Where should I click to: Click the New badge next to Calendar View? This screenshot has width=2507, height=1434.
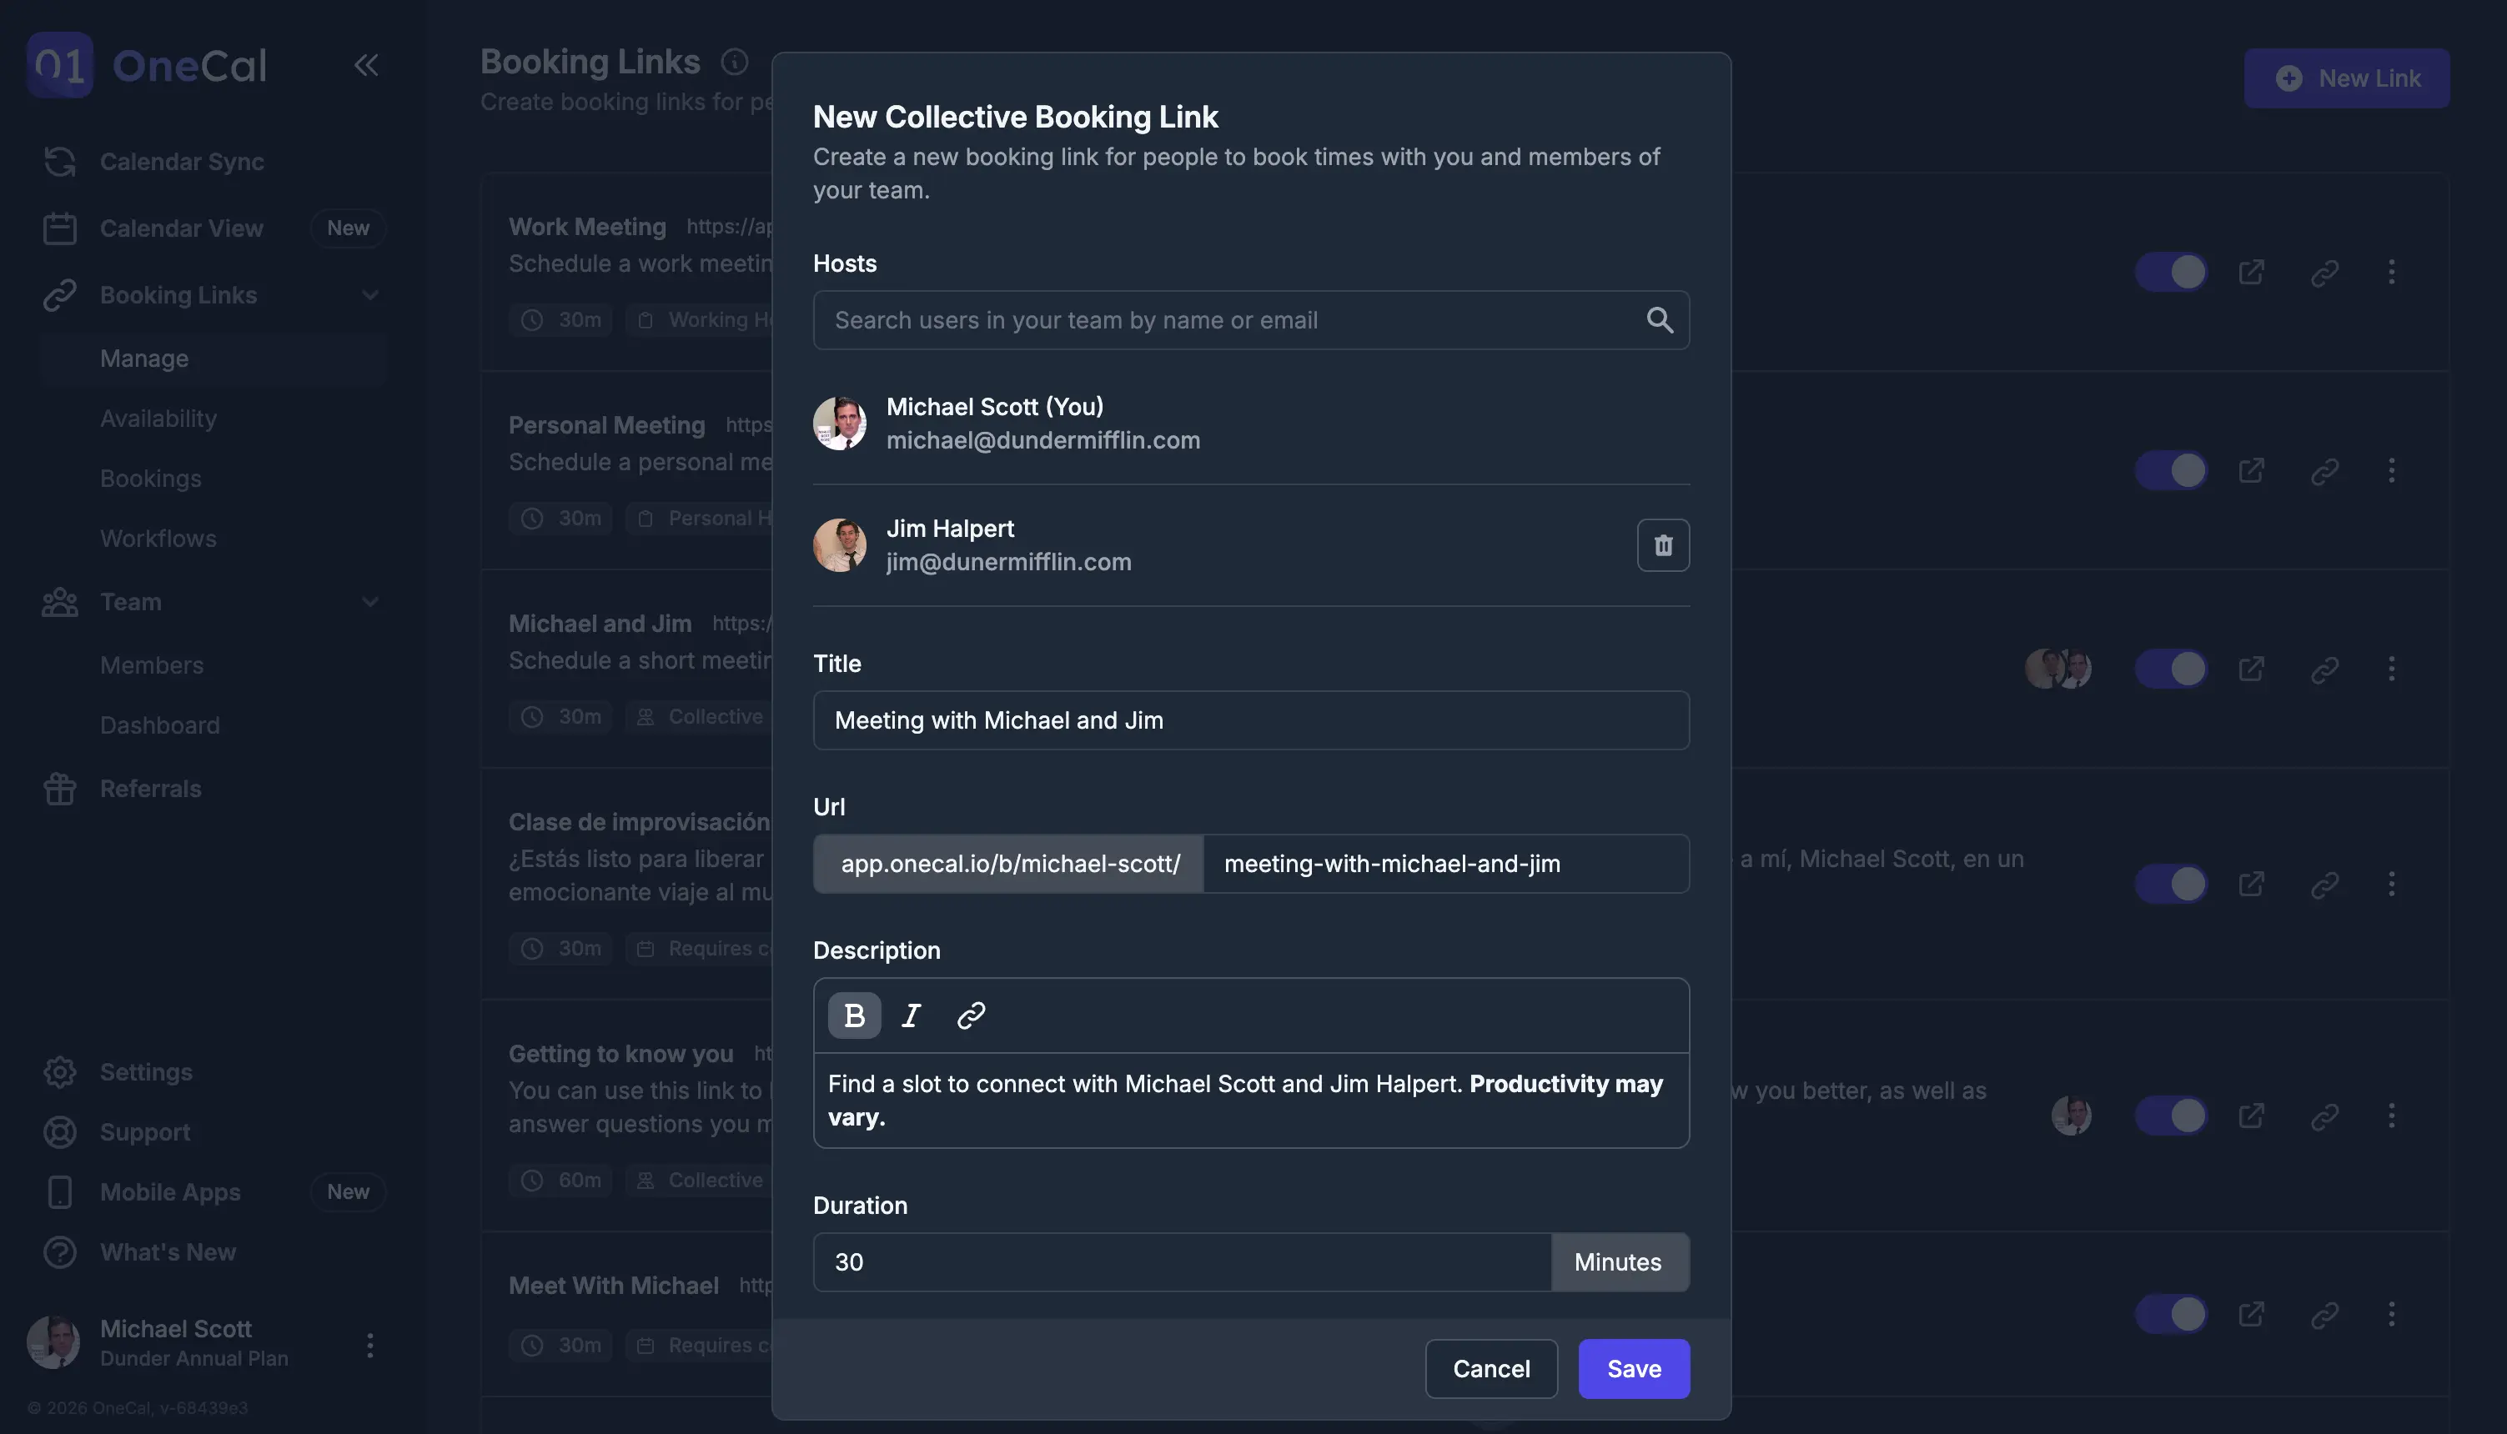point(348,228)
